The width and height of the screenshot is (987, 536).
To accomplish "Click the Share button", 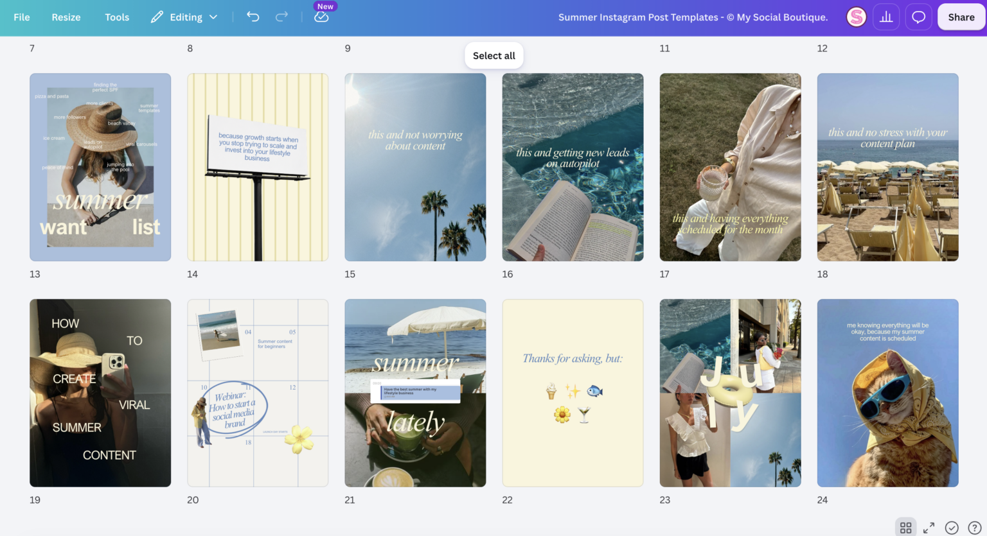I will [x=961, y=17].
